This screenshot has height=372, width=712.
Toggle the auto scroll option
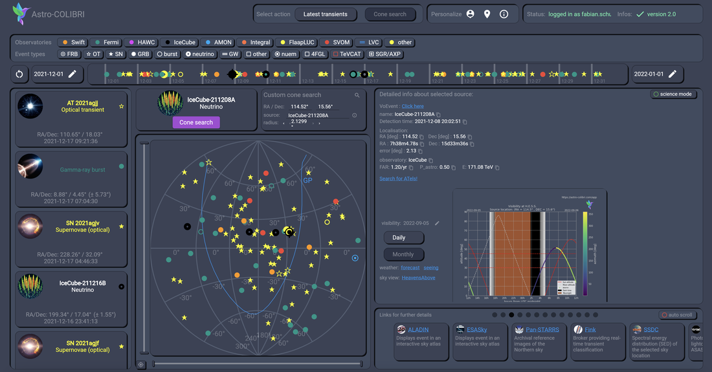pyautogui.click(x=677, y=315)
